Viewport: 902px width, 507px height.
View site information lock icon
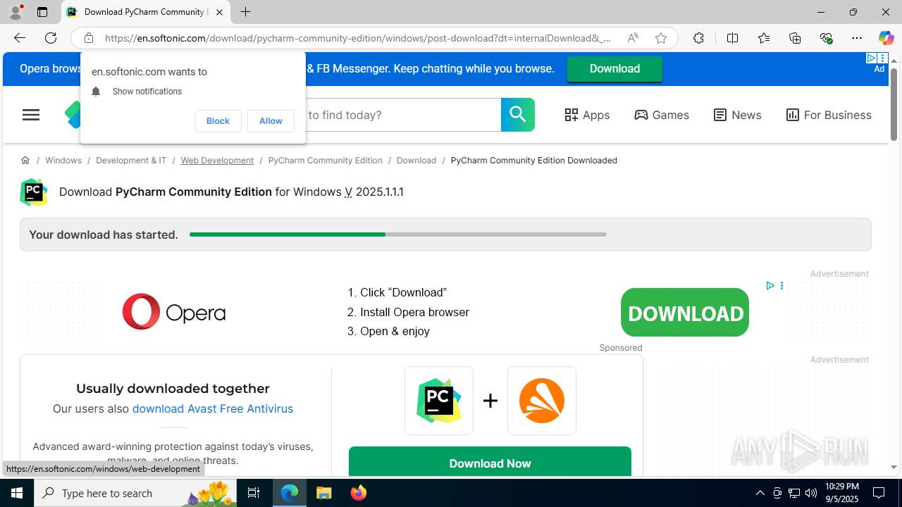[88, 38]
